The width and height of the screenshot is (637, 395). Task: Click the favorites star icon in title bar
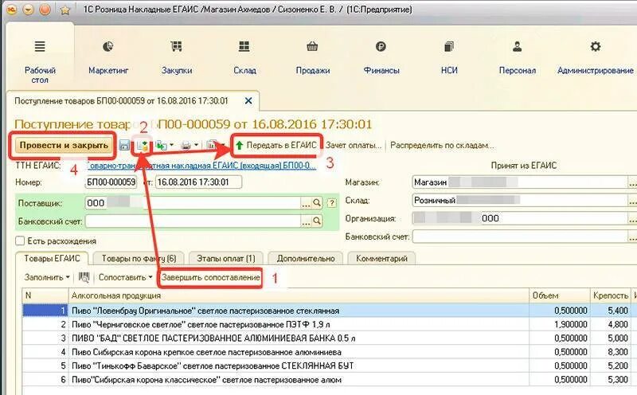65,10
